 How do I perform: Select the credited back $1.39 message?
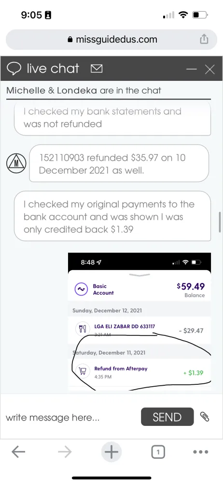point(112,216)
